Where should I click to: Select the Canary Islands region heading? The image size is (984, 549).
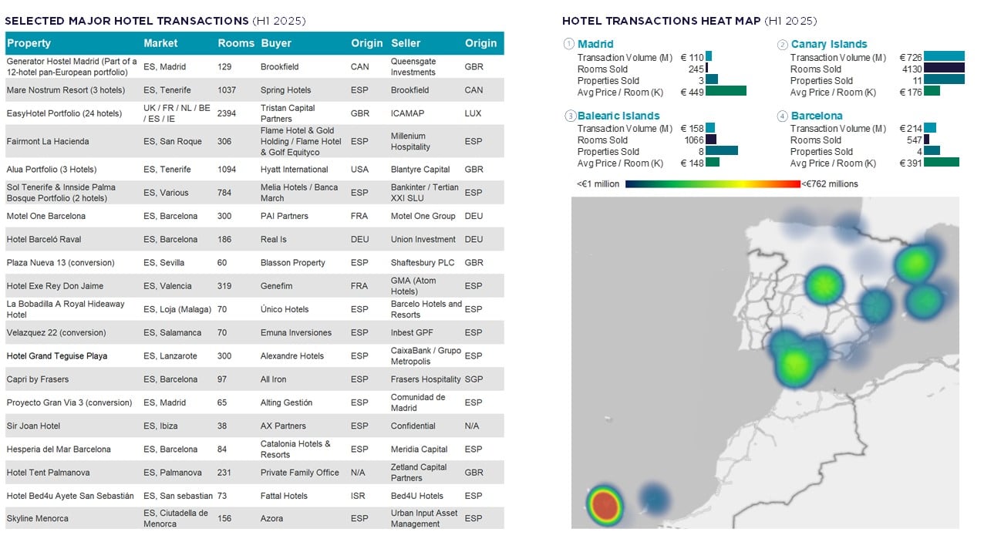click(829, 45)
